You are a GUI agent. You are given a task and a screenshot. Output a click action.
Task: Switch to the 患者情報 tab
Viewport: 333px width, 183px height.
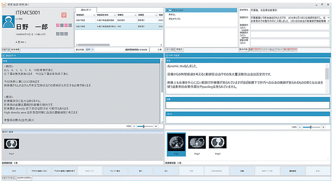[15, 49]
